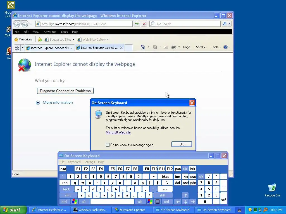Open the Quick Tabs list dropdown arrow
Viewport: 286px width, 214px height.
tap(22, 48)
